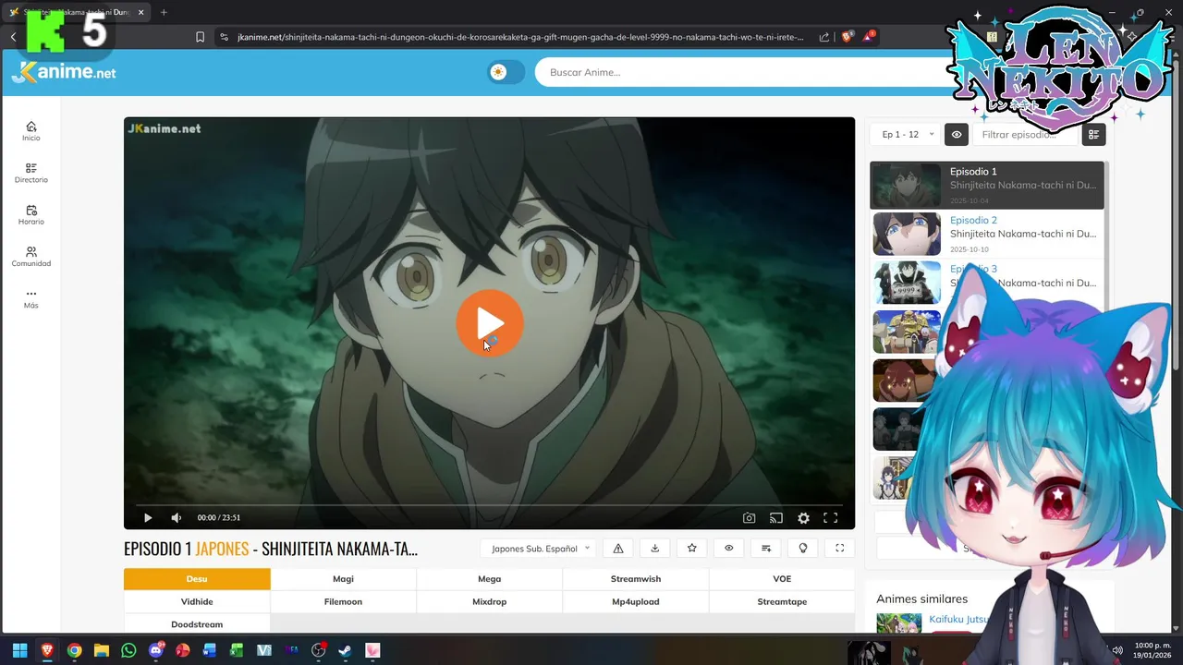Choose the Streamwish server
This screenshot has width=1183, height=665.
pos(636,579)
